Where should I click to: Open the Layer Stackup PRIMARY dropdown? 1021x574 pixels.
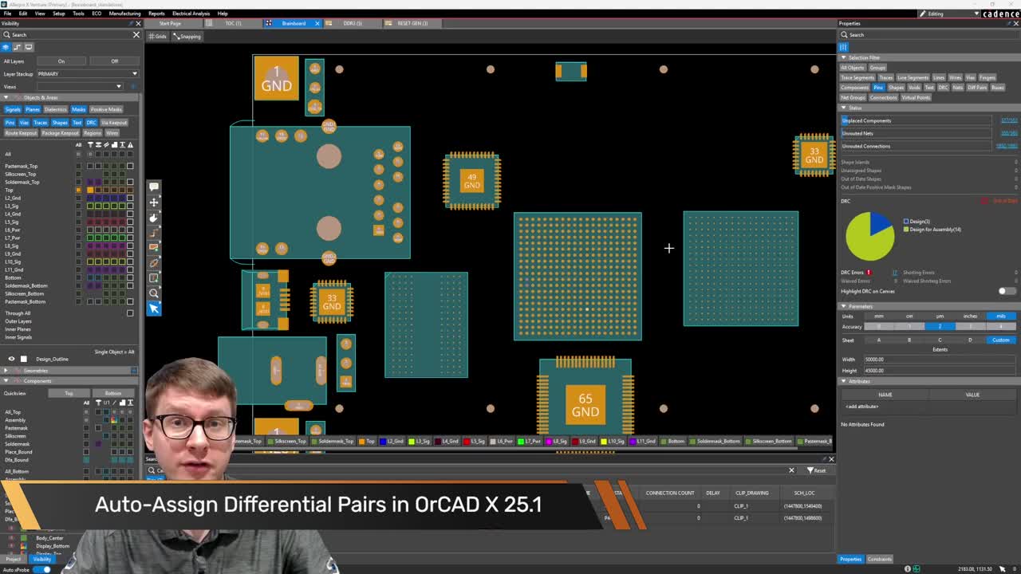tap(87, 73)
